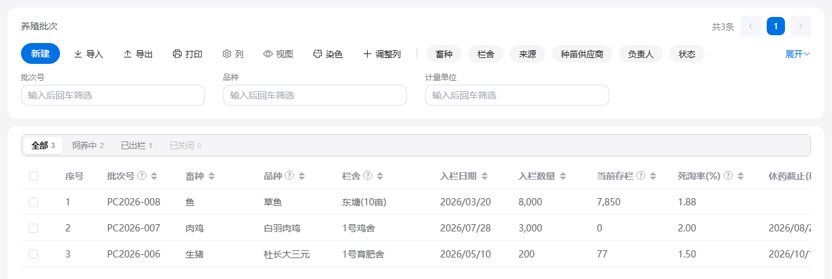Open the 列 column settings gear
This screenshot has height=279, width=832.
(233, 54)
